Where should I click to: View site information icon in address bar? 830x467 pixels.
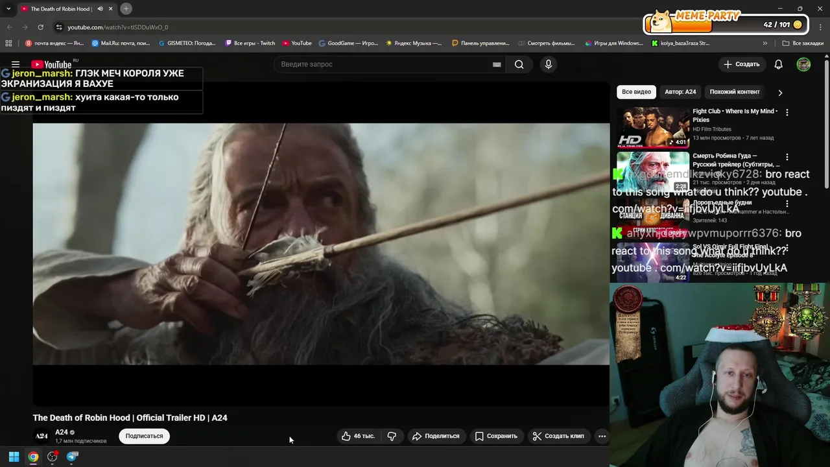click(59, 27)
